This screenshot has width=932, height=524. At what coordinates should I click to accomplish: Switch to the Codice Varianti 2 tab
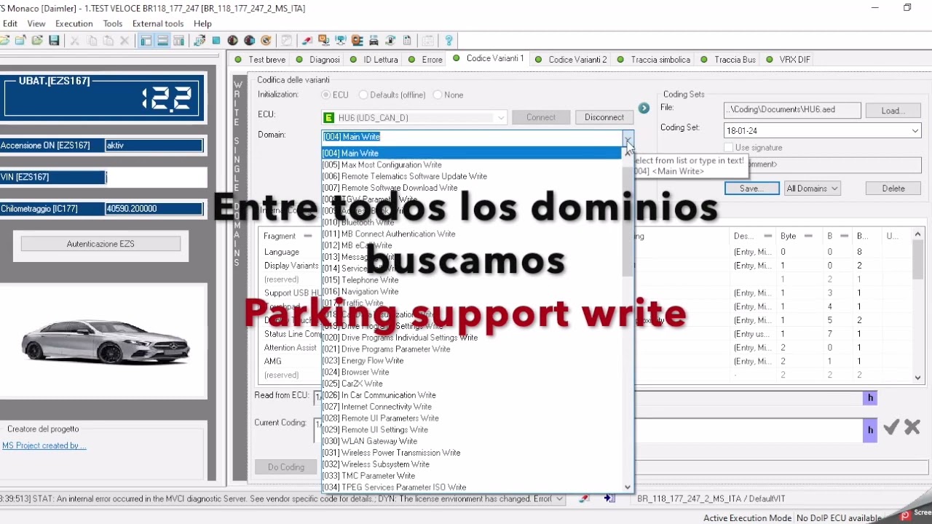point(572,60)
